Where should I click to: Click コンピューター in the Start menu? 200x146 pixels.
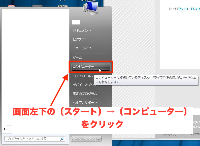[91, 67]
